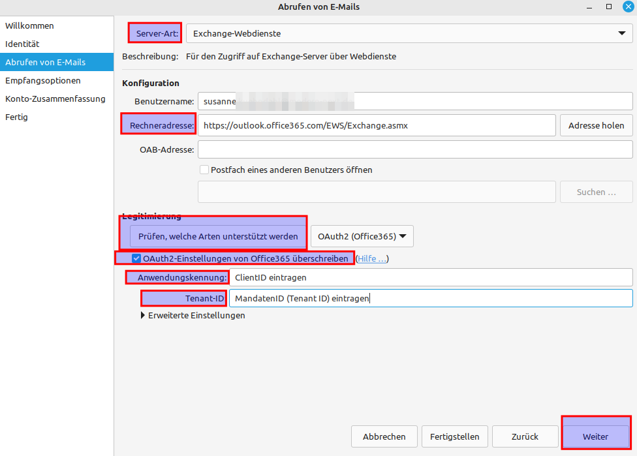The width and height of the screenshot is (637, 456).
Task: Open Empfangsoptionen step in sidebar
Action: click(43, 81)
